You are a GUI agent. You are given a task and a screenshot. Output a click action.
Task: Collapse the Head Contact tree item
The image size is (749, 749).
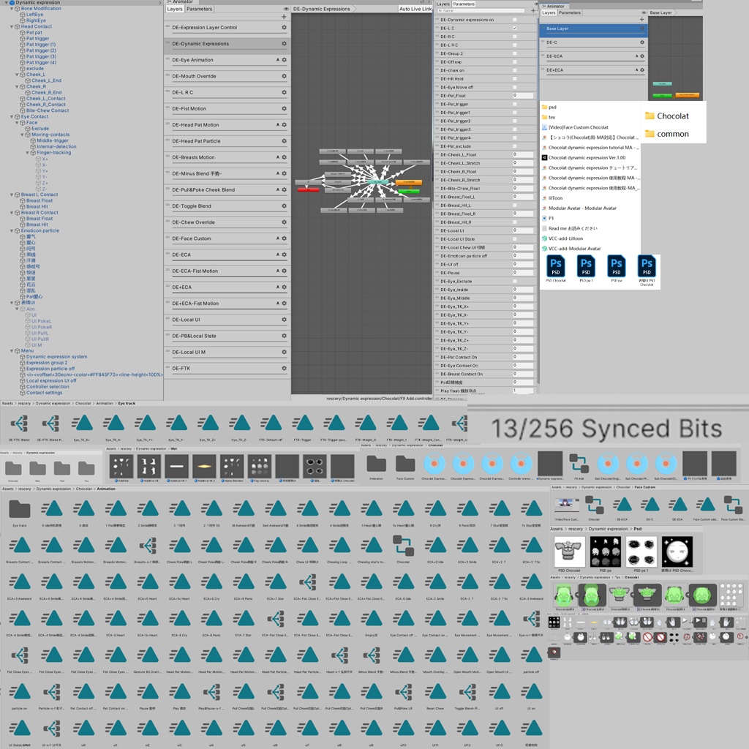pyautogui.click(x=11, y=26)
